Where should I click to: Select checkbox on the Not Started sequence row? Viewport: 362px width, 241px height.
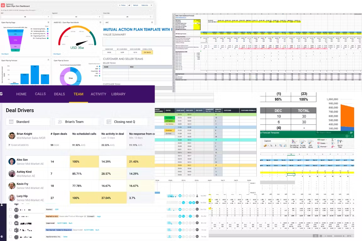click(x=10, y=230)
